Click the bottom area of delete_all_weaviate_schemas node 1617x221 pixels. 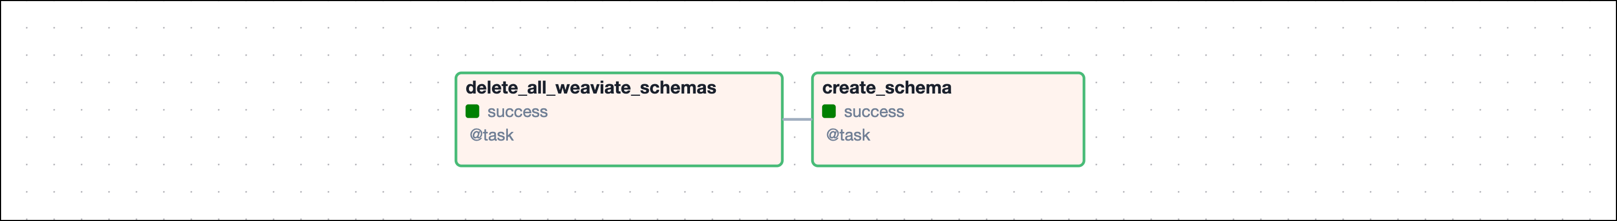point(618,155)
